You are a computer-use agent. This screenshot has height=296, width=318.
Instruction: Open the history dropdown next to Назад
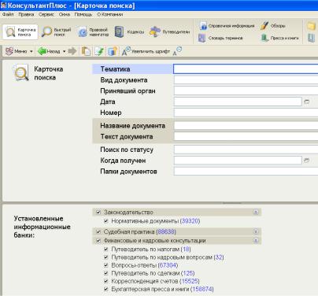[x=64, y=51]
